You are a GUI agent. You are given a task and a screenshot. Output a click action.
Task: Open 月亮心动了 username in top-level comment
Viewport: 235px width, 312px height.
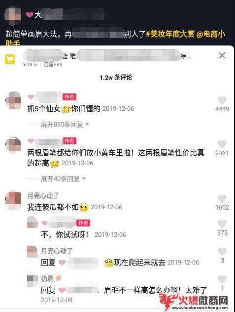(x=43, y=195)
